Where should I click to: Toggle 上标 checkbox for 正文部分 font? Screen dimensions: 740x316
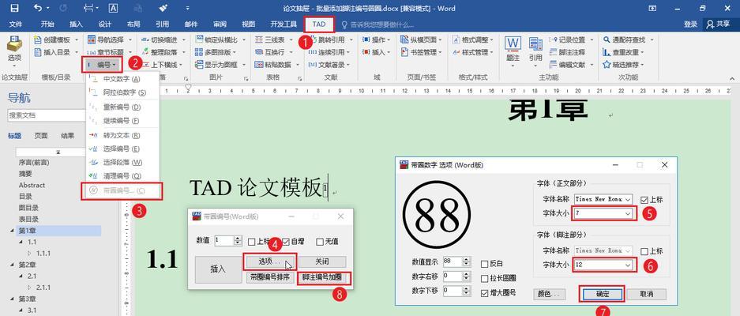coord(644,200)
